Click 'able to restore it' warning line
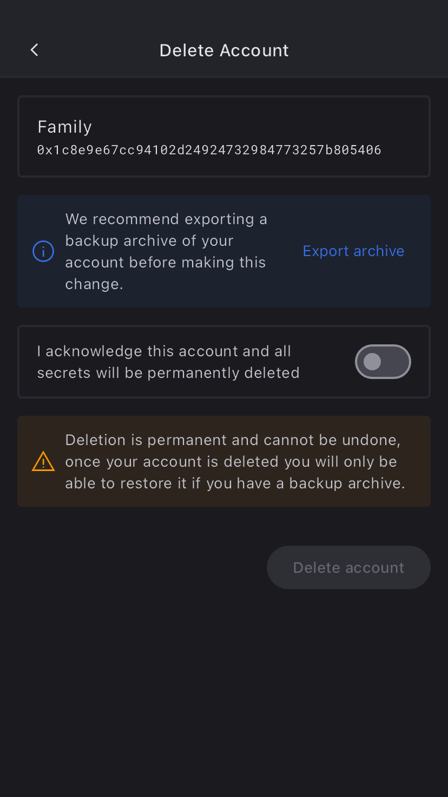Viewport: 448px width, 797px height. click(235, 484)
